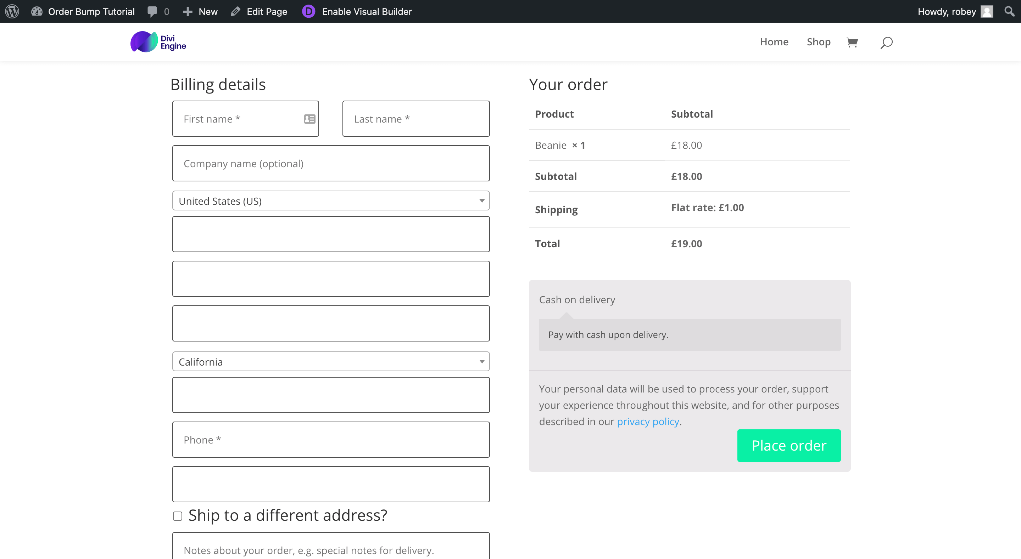Click Pay with cash upon delivery text
Viewport: 1021px width, 559px height.
tap(608, 335)
